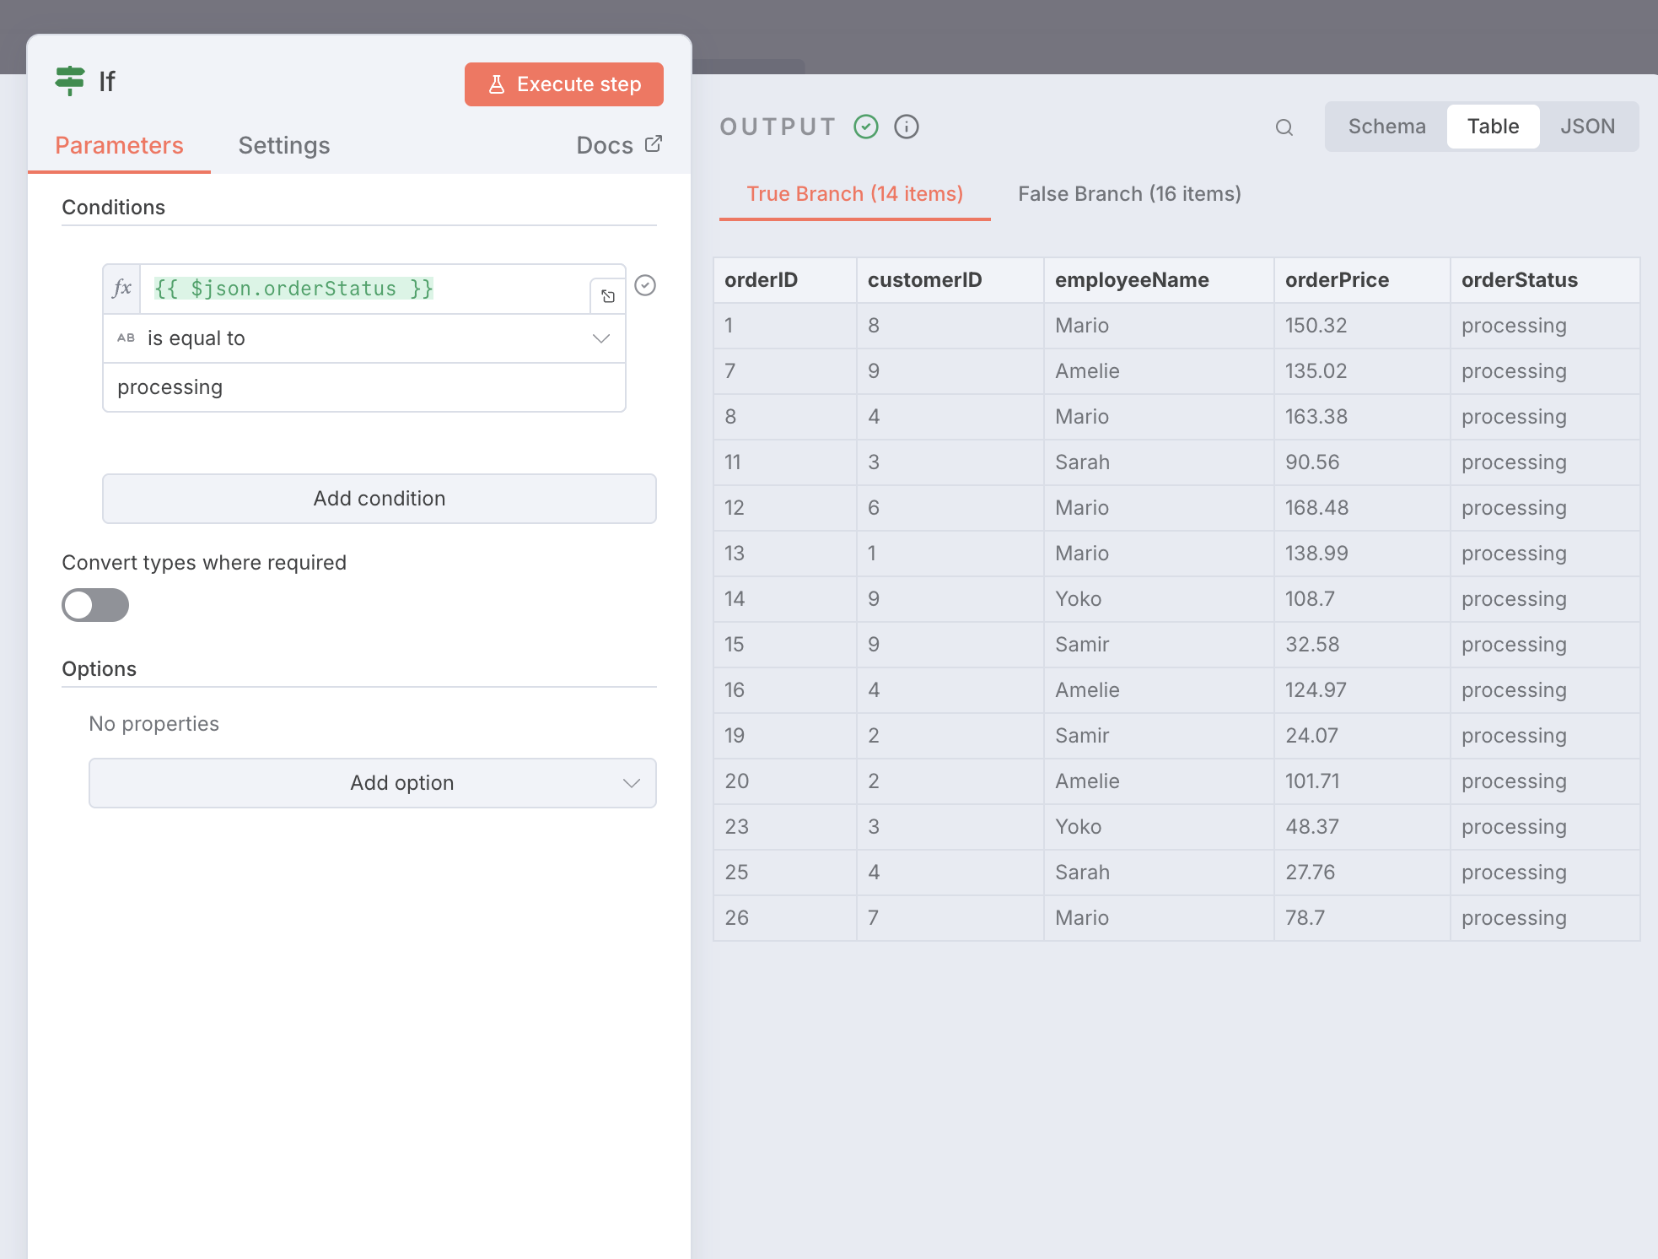Viewport: 1658px width, 1259px height.
Task: Click the fx expression toggle icon
Action: (122, 289)
